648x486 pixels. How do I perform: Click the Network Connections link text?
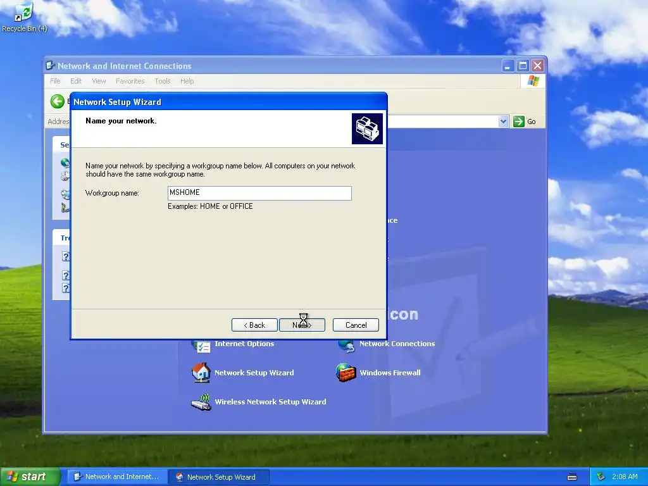(397, 344)
